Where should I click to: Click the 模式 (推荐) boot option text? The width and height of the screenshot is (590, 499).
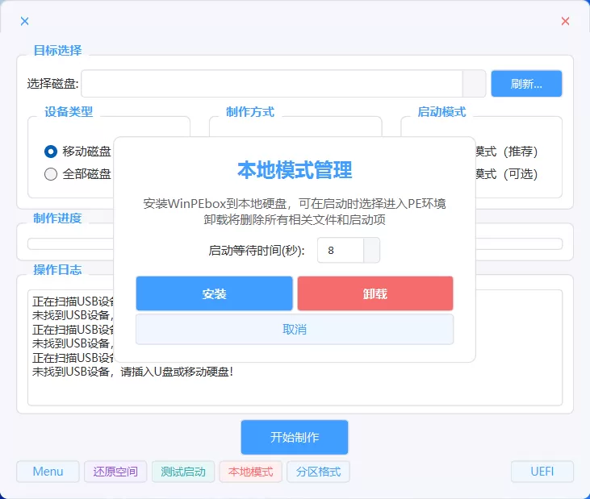click(507, 152)
